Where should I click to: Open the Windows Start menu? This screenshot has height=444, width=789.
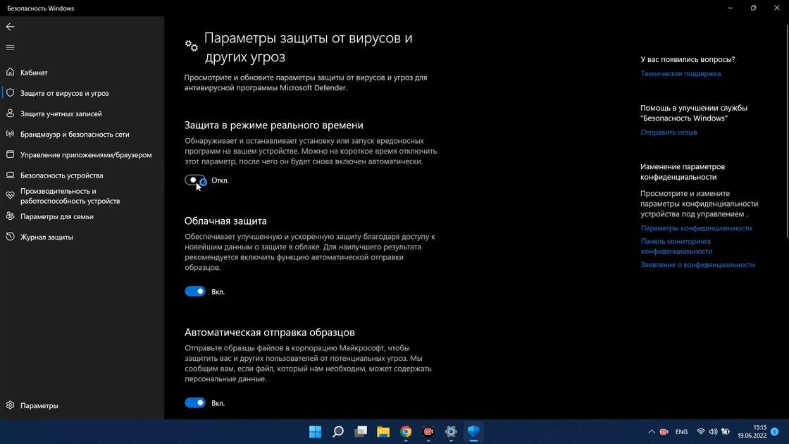(316, 431)
